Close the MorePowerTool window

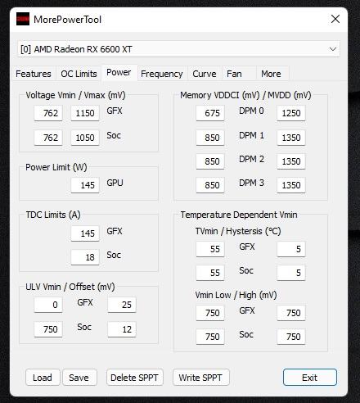335,19
